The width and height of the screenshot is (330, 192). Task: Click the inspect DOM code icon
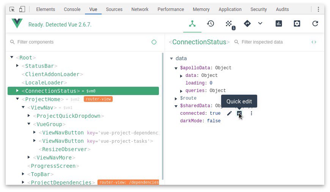(x=314, y=42)
